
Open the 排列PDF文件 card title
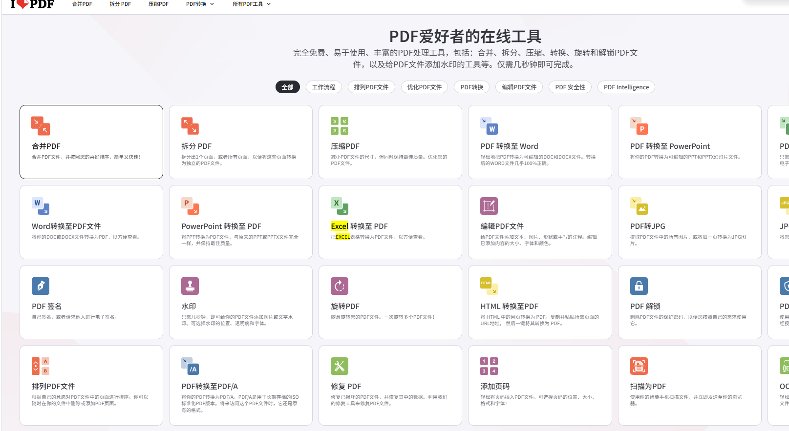coord(53,386)
